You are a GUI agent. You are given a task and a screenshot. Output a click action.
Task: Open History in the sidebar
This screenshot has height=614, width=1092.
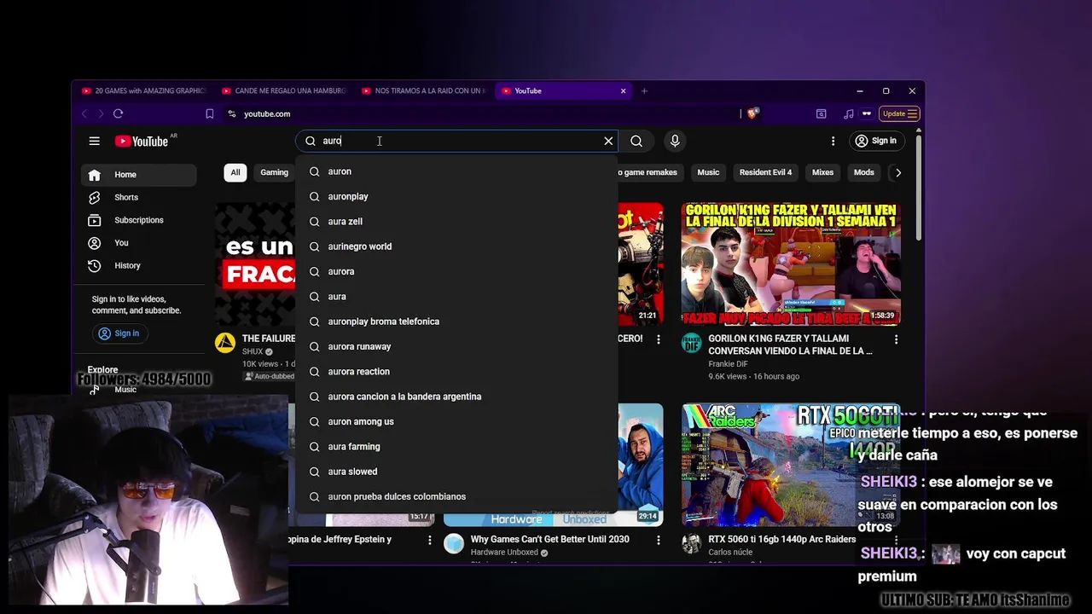click(x=139, y=265)
